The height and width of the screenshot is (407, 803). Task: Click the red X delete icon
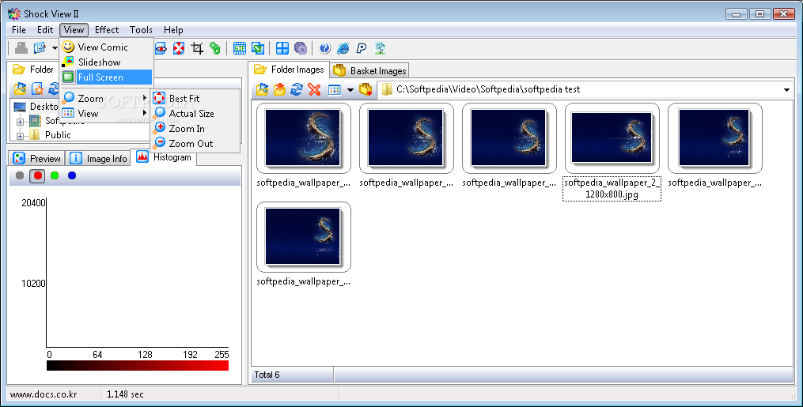(x=314, y=90)
